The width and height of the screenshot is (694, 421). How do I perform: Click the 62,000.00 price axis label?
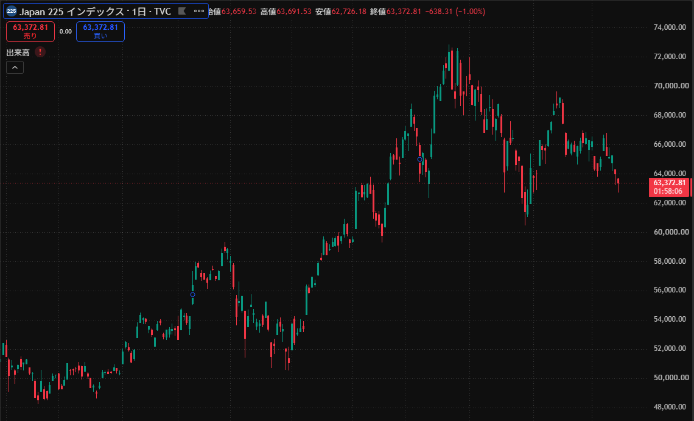click(x=670, y=203)
